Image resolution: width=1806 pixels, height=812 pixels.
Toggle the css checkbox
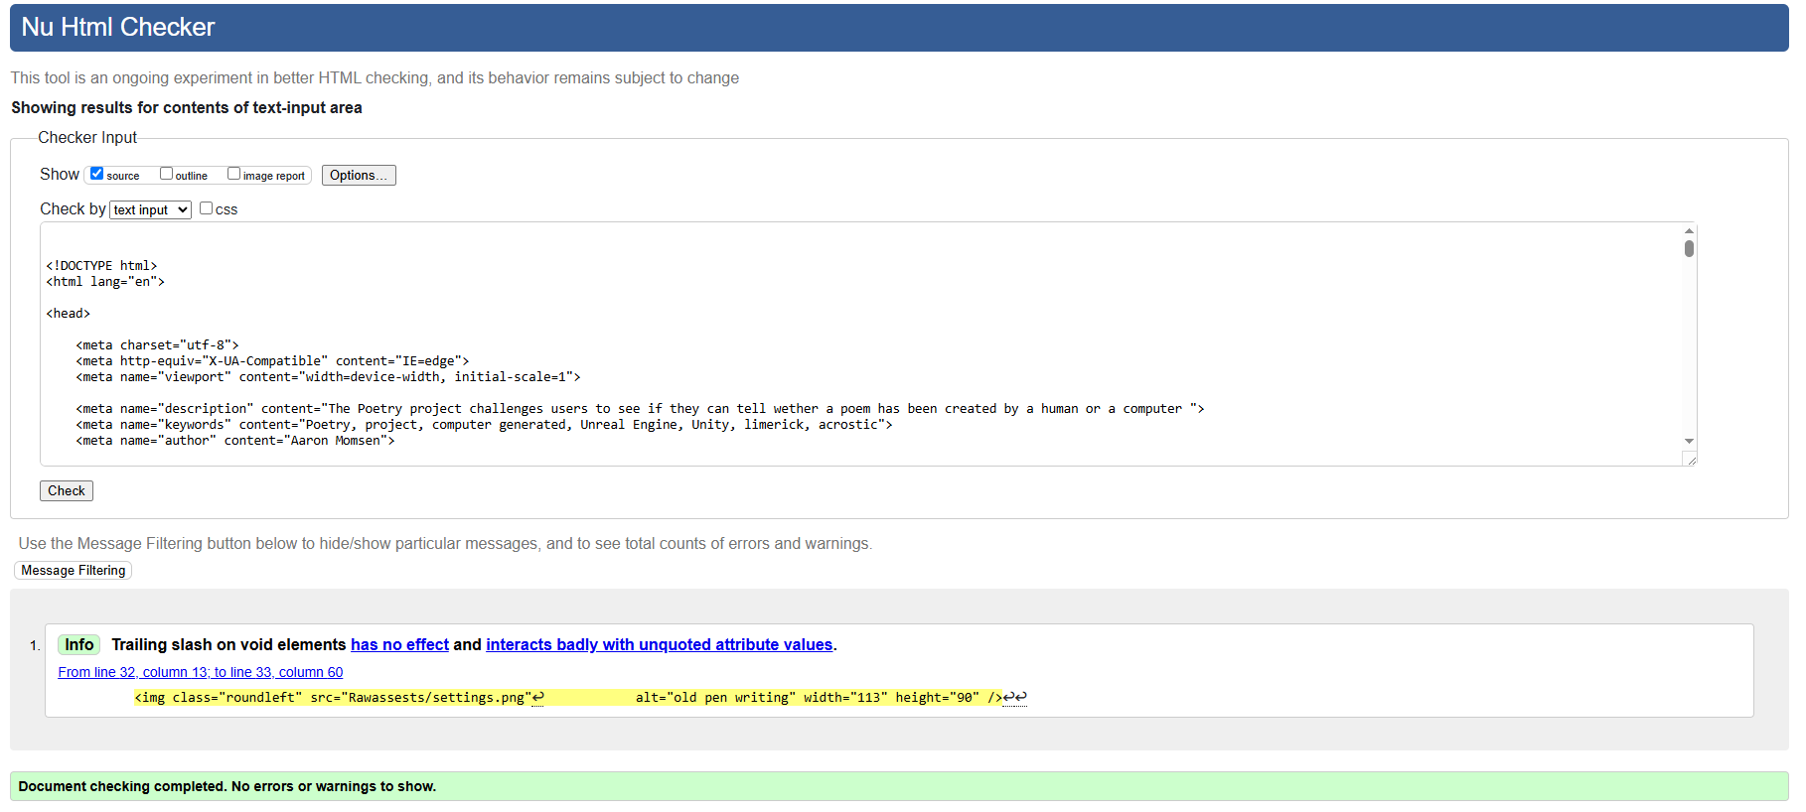point(207,208)
